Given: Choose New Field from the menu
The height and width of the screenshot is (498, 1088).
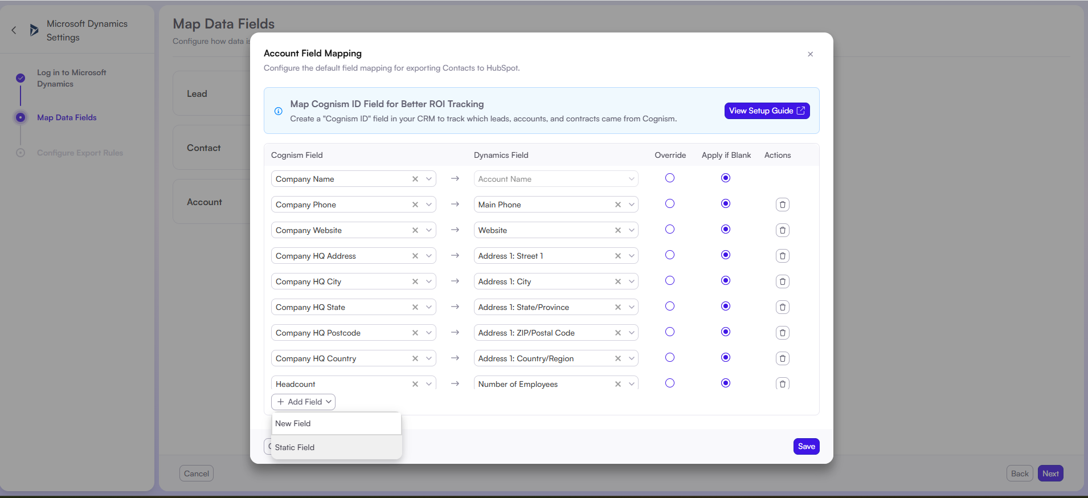Looking at the screenshot, I should [336, 423].
